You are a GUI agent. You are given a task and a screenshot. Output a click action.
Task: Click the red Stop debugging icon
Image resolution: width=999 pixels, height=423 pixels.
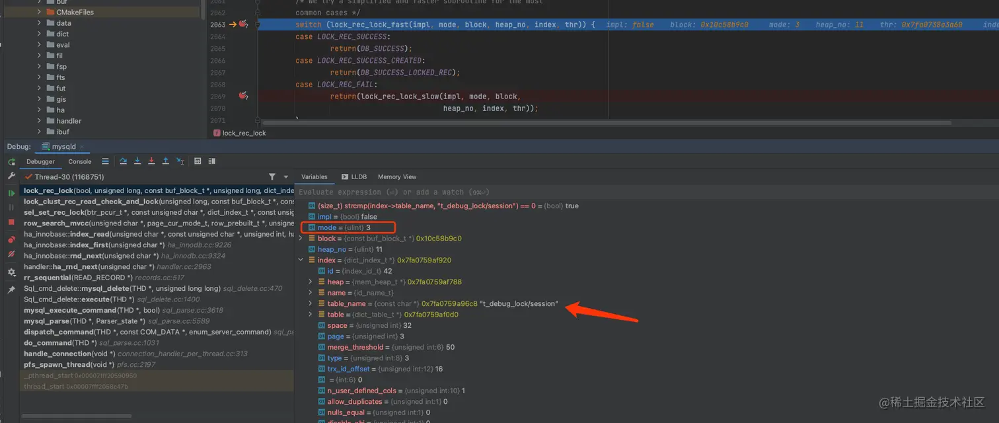click(11, 222)
